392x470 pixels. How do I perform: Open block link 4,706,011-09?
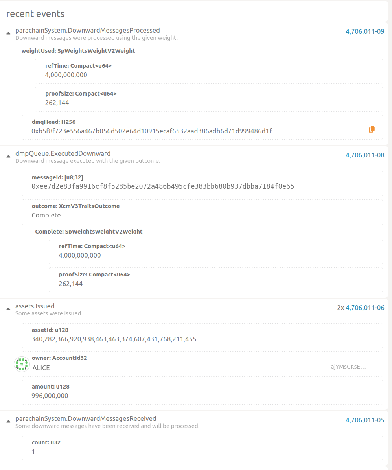[x=365, y=32]
